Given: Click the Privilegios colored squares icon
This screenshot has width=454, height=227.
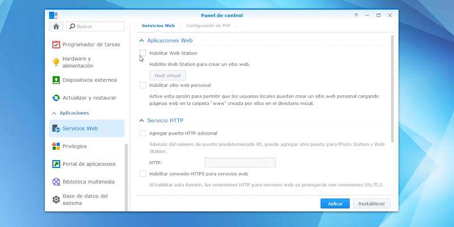Looking at the screenshot, I should click(x=56, y=146).
